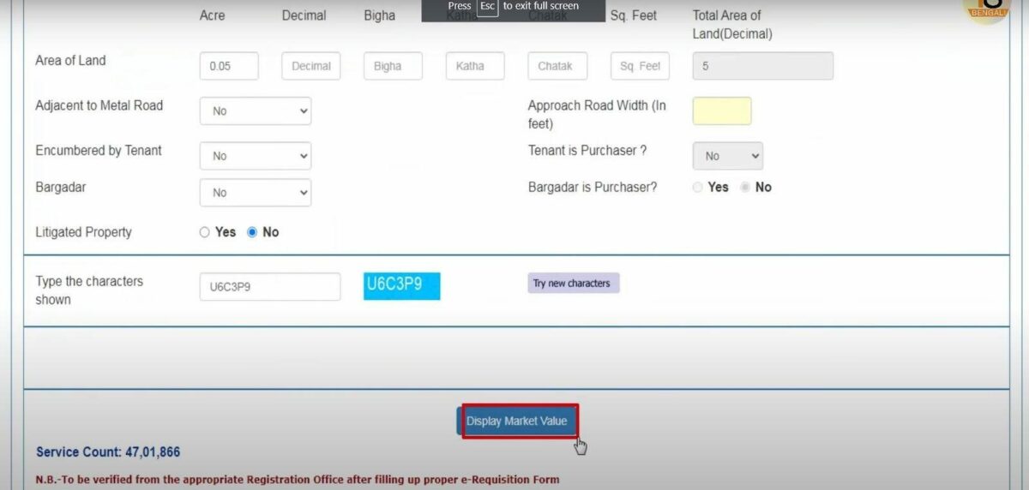This screenshot has width=1029, height=490.
Task: Select the Bigha input field
Action: [x=393, y=67]
